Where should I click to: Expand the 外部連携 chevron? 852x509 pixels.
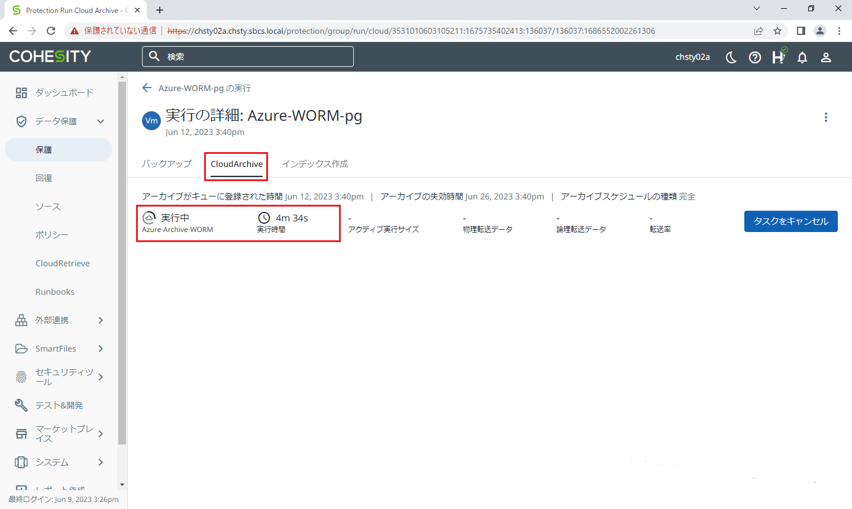pyautogui.click(x=101, y=320)
